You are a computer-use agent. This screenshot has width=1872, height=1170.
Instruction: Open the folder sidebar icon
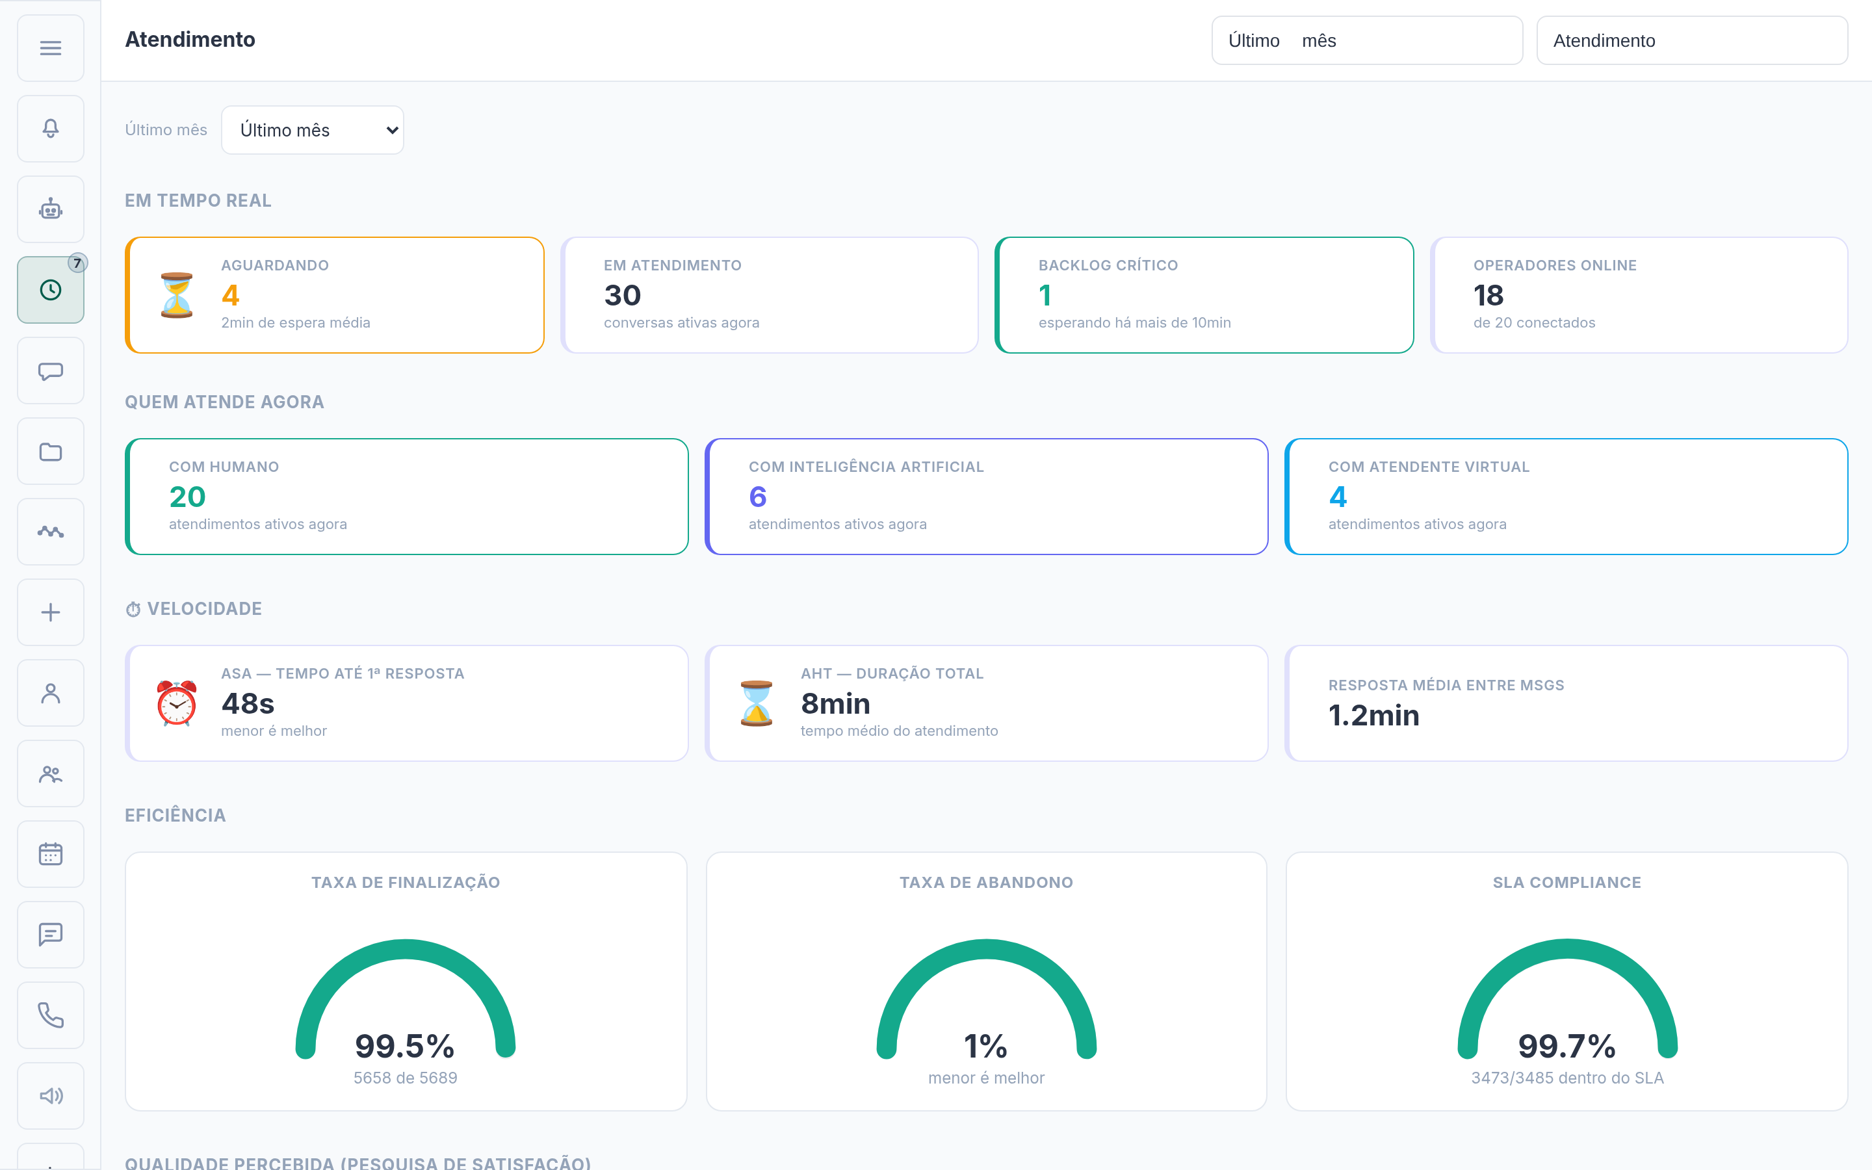tap(50, 451)
